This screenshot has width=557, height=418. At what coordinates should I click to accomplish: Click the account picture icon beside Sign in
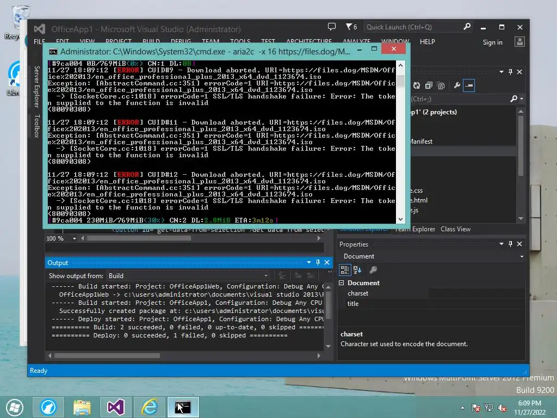[x=519, y=41]
